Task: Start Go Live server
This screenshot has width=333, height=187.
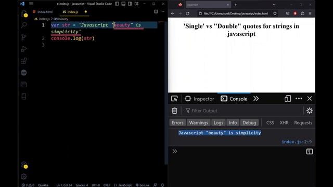Action: (x=143, y=185)
